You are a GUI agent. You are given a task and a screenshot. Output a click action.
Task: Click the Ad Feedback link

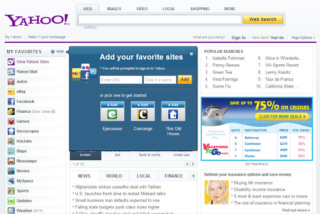coord(256,164)
